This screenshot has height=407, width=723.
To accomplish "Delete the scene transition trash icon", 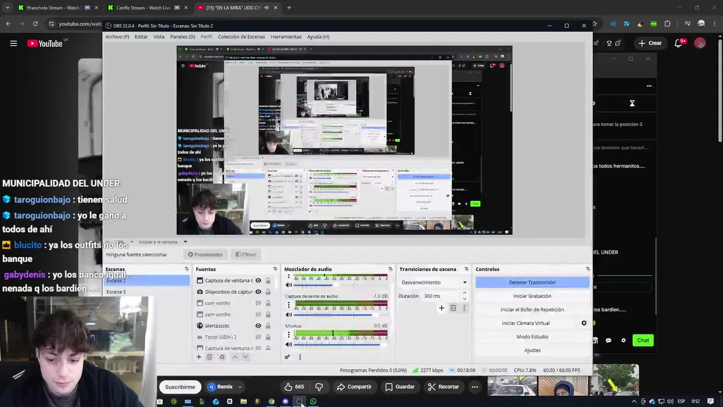I will click(452, 308).
